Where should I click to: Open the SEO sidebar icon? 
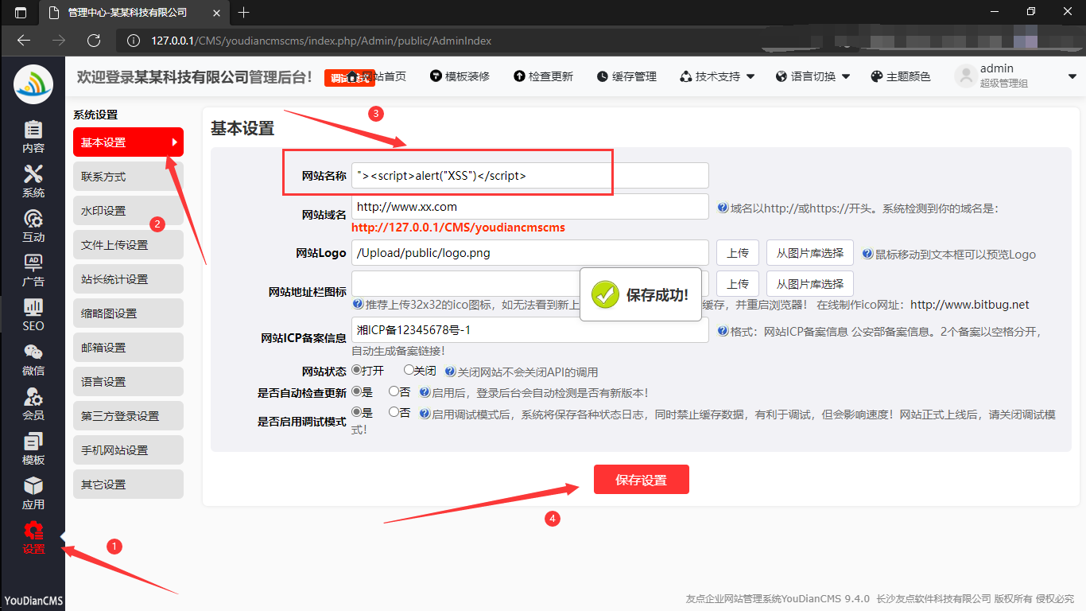[33, 315]
